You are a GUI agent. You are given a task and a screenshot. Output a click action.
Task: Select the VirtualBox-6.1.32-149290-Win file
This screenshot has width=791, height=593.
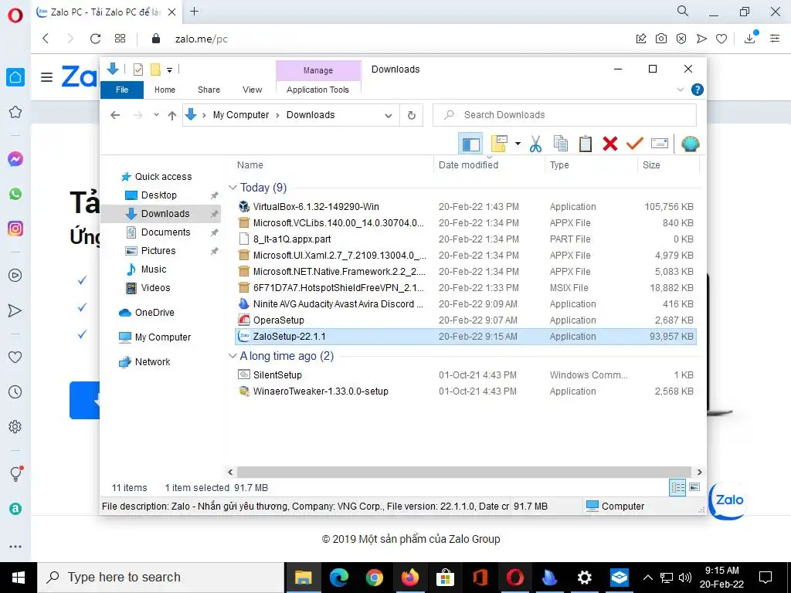click(x=316, y=207)
